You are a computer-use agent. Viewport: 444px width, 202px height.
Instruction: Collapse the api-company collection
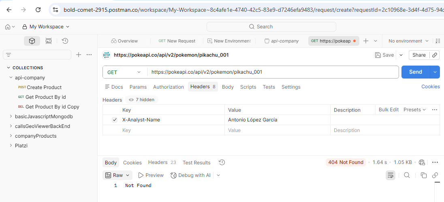pos(11,77)
